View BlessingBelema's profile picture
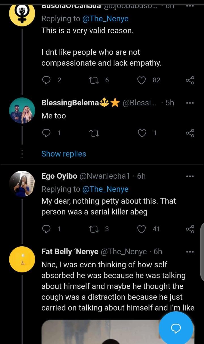Viewport: 204px width, 344px height. pos(22,110)
